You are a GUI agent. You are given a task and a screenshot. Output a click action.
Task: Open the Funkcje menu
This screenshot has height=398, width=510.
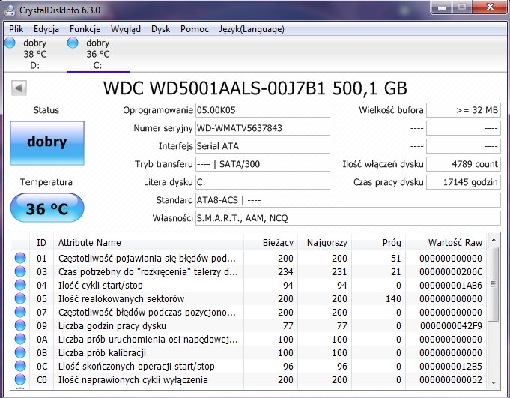click(85, 29)
